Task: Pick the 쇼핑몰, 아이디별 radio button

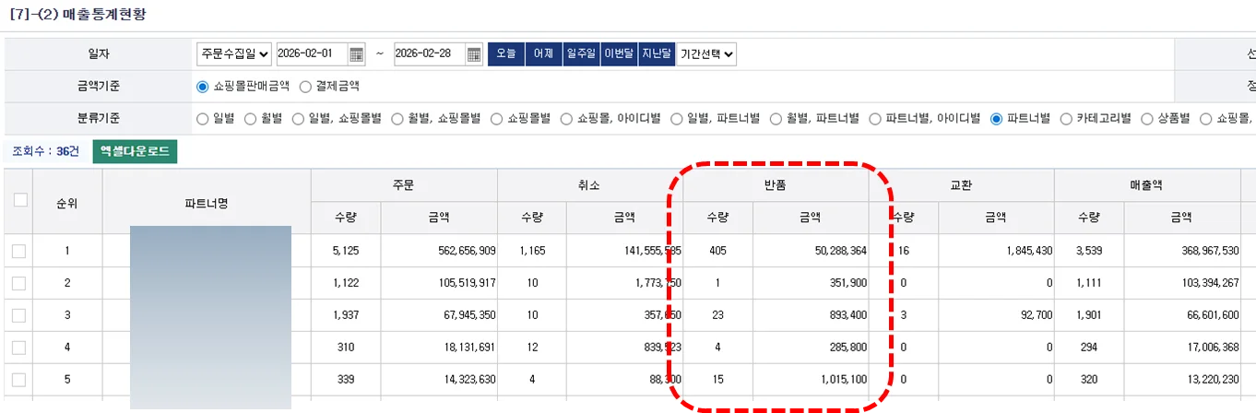Action: coord(566,118)
